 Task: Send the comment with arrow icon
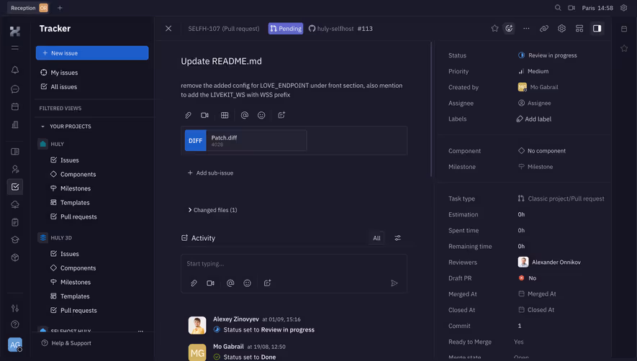[394, 283]
